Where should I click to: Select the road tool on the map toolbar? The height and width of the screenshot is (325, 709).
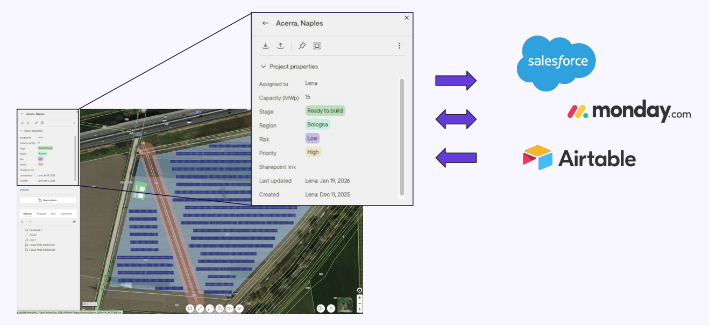(219, 308)
